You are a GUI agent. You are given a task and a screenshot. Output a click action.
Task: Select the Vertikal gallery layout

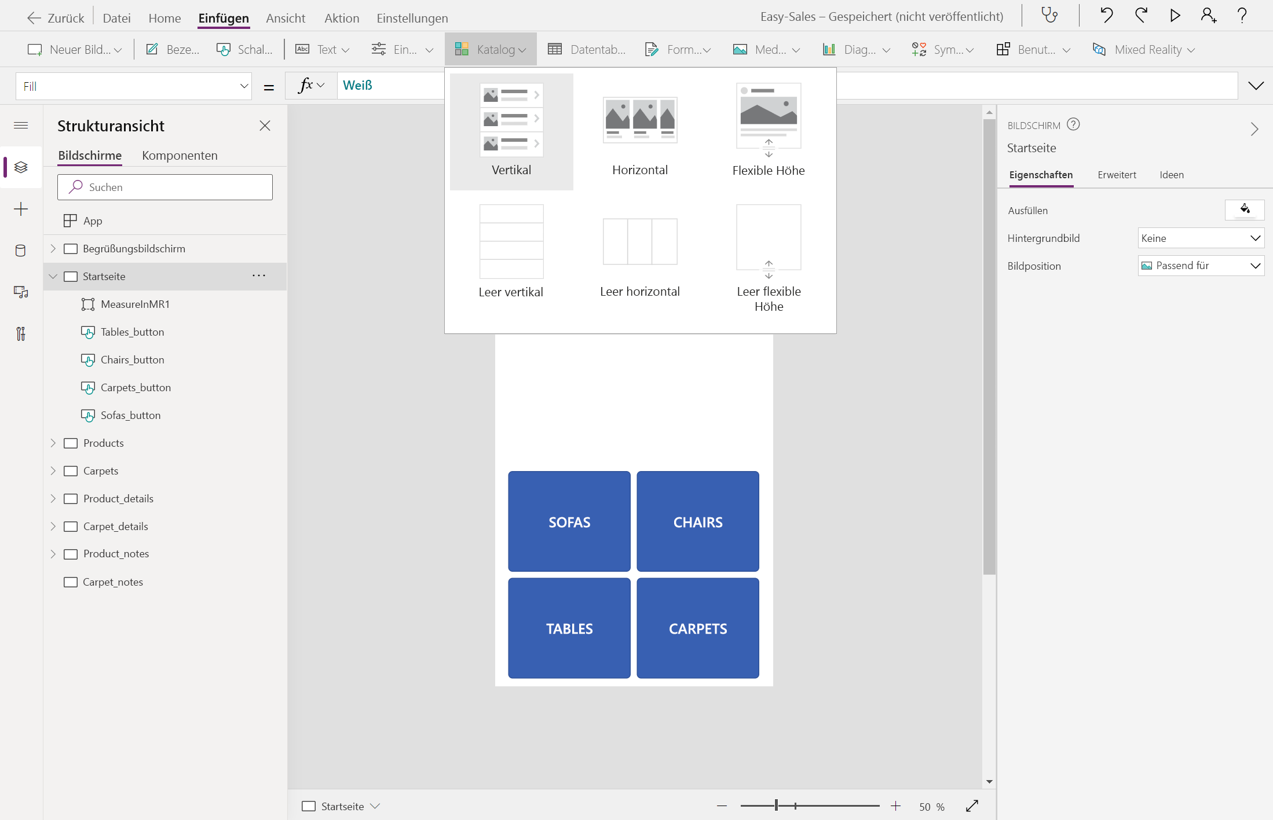point(511,131)
